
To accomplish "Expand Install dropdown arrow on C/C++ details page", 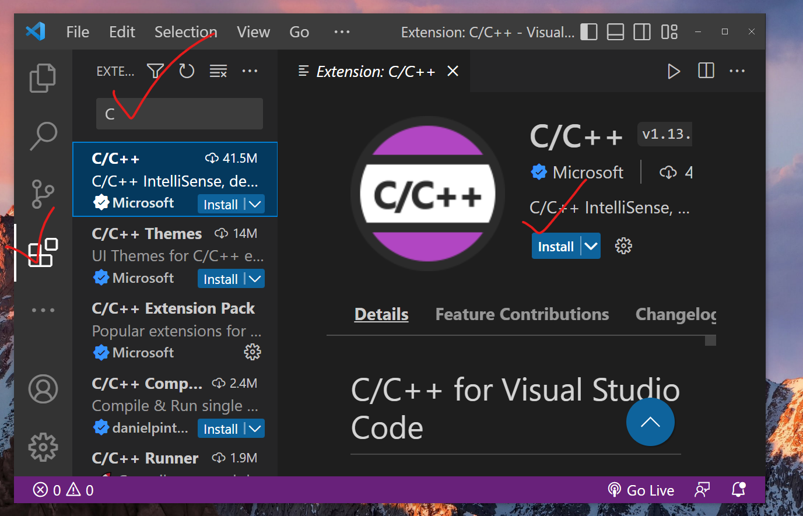I will pos(591,246).
